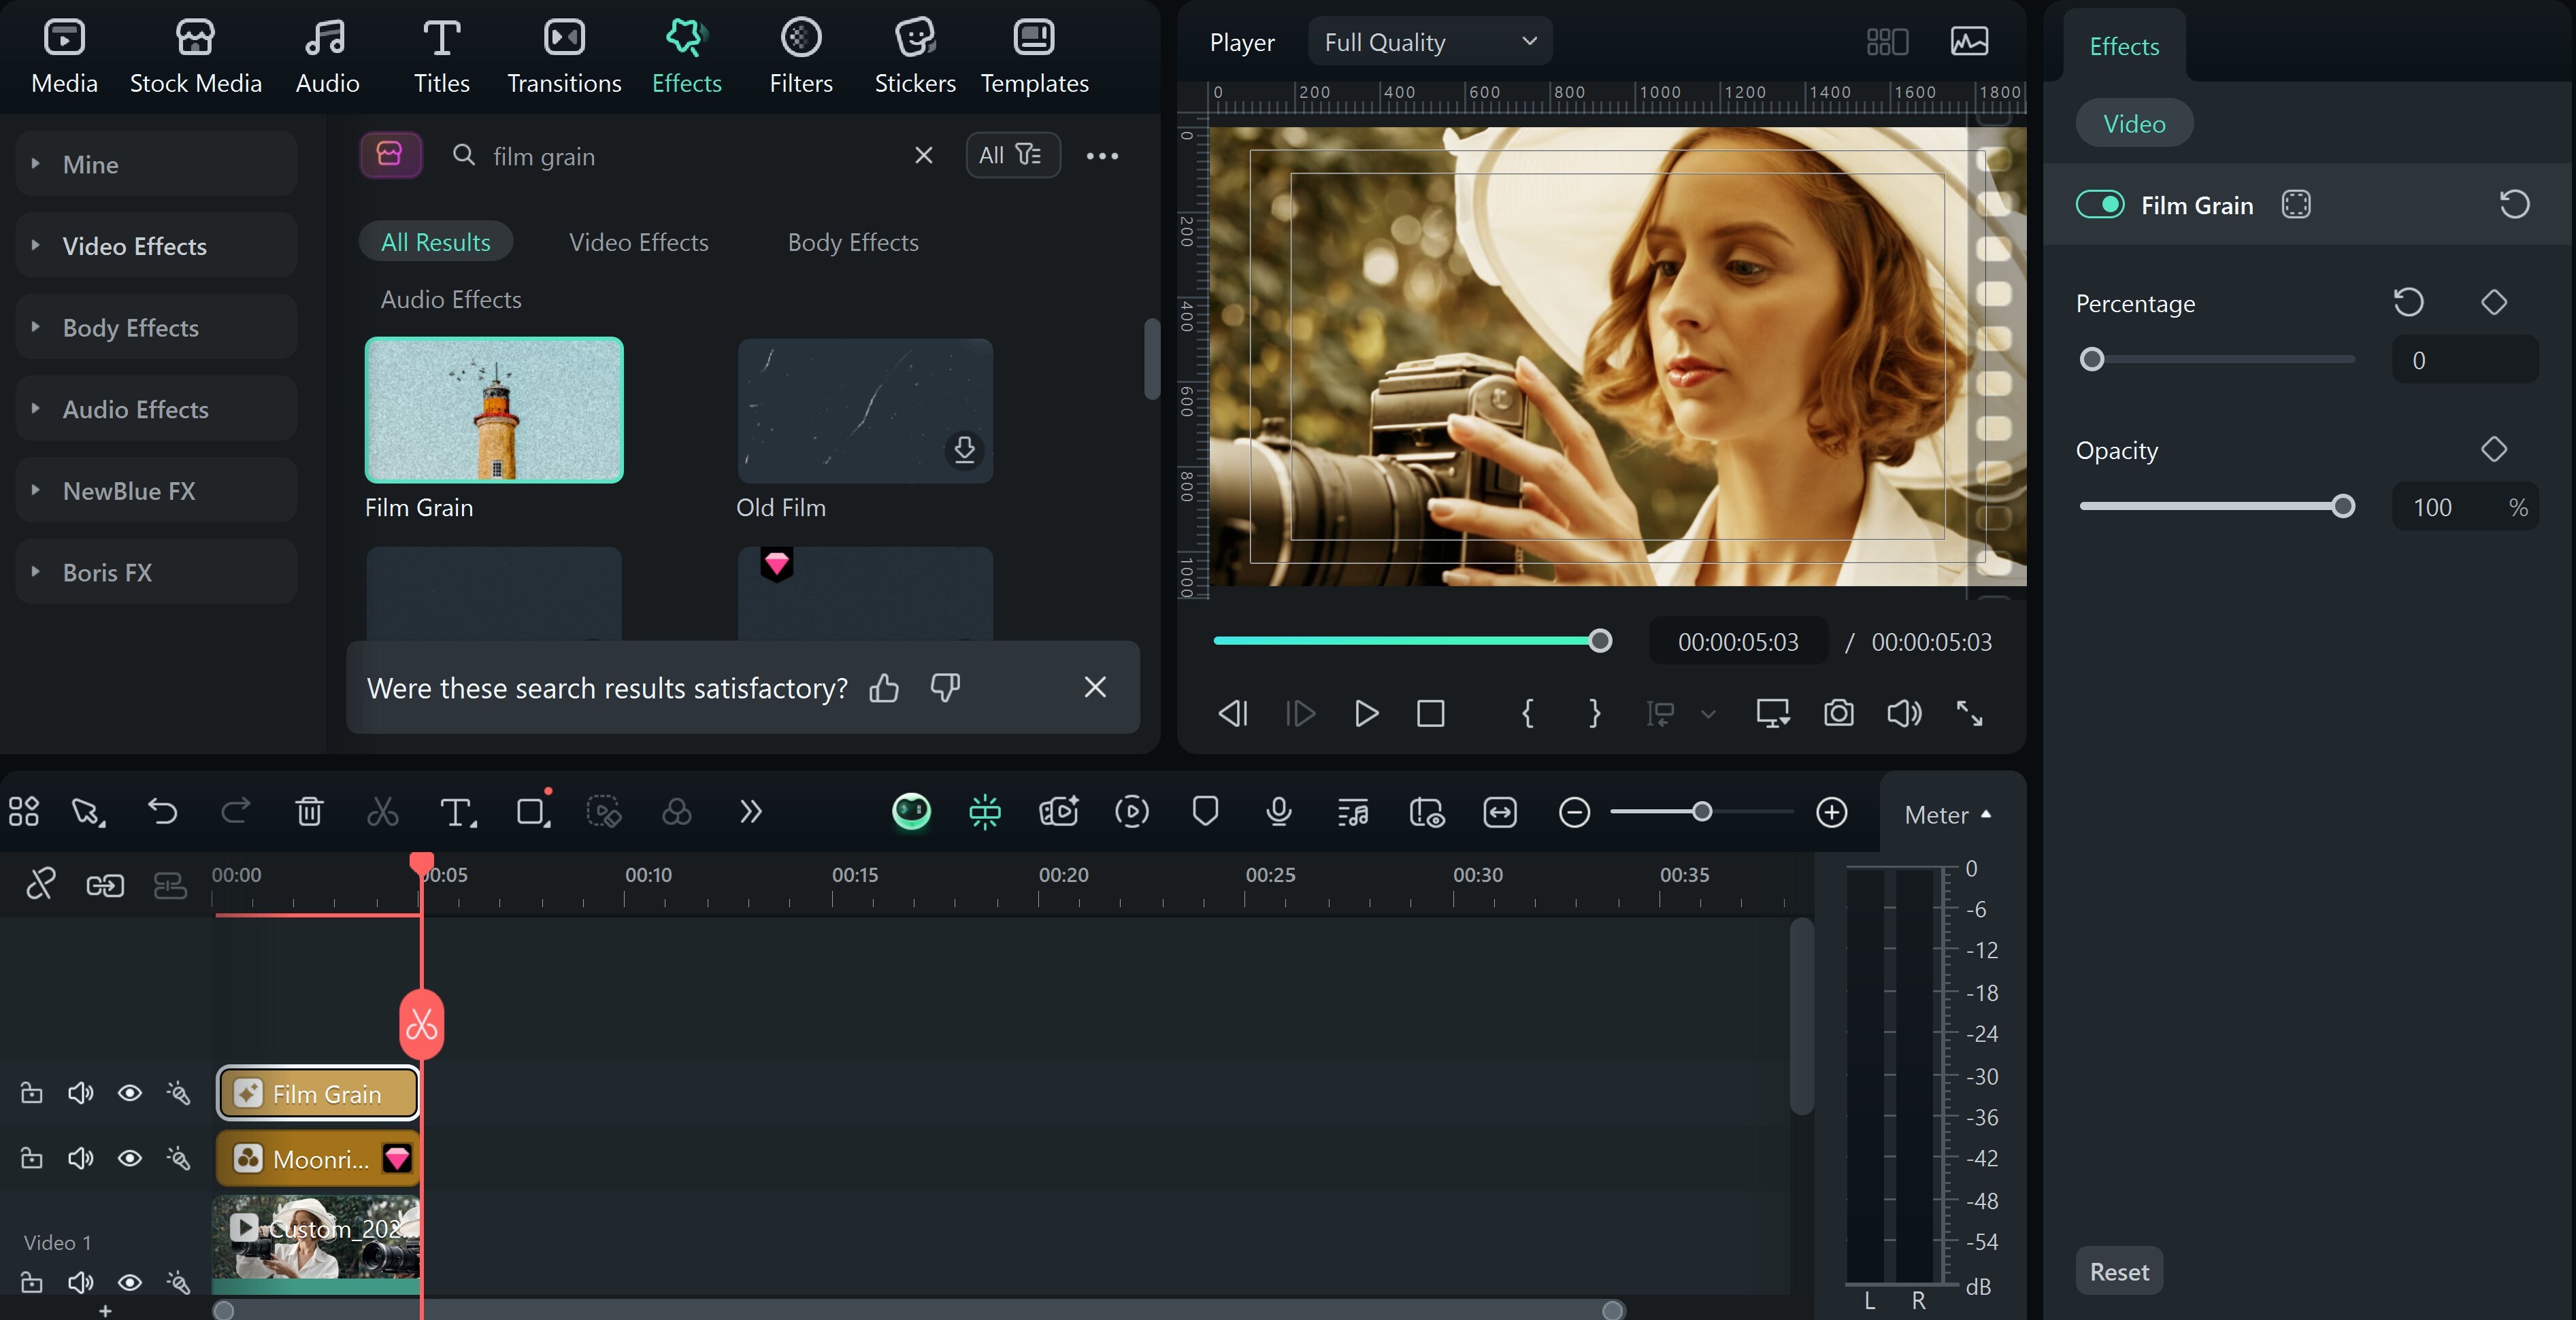Image resolution: width=2576 pixels, height=1320 pixels.
Task: Reset the Film Grain effect parameters
Action: point(2514,205)
